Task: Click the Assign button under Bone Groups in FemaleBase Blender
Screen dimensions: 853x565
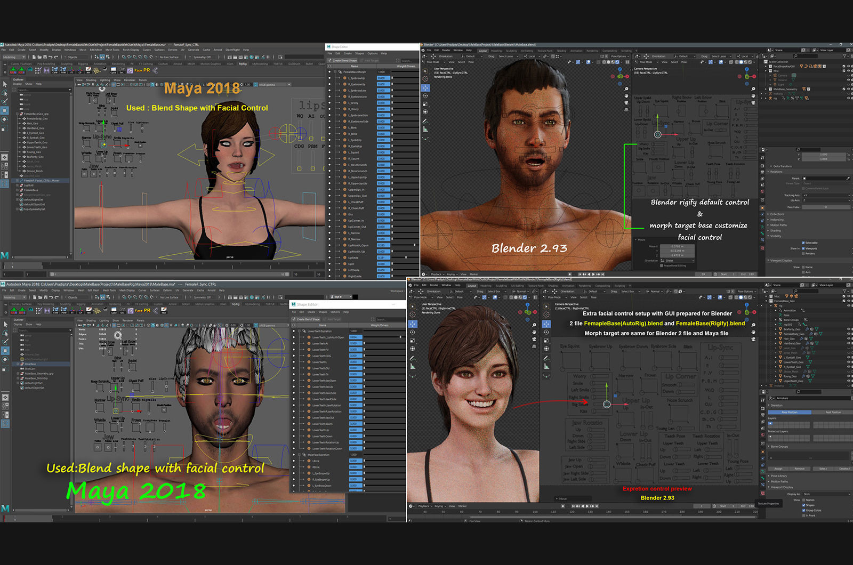Action: point(778,469)
